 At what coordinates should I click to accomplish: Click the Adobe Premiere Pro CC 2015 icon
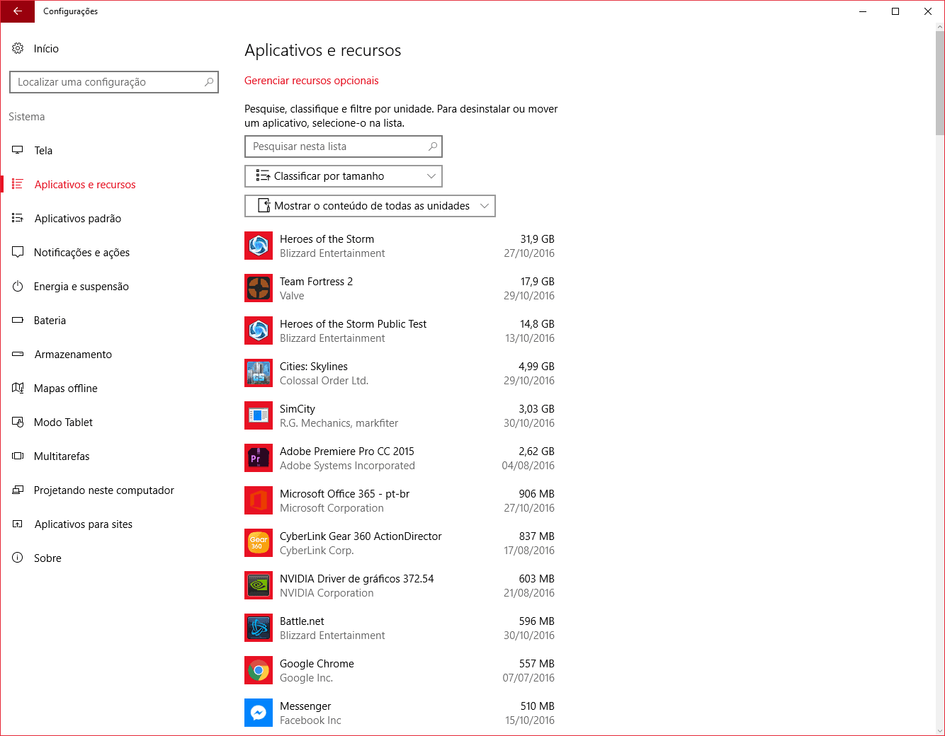click(x=259, y=458)
